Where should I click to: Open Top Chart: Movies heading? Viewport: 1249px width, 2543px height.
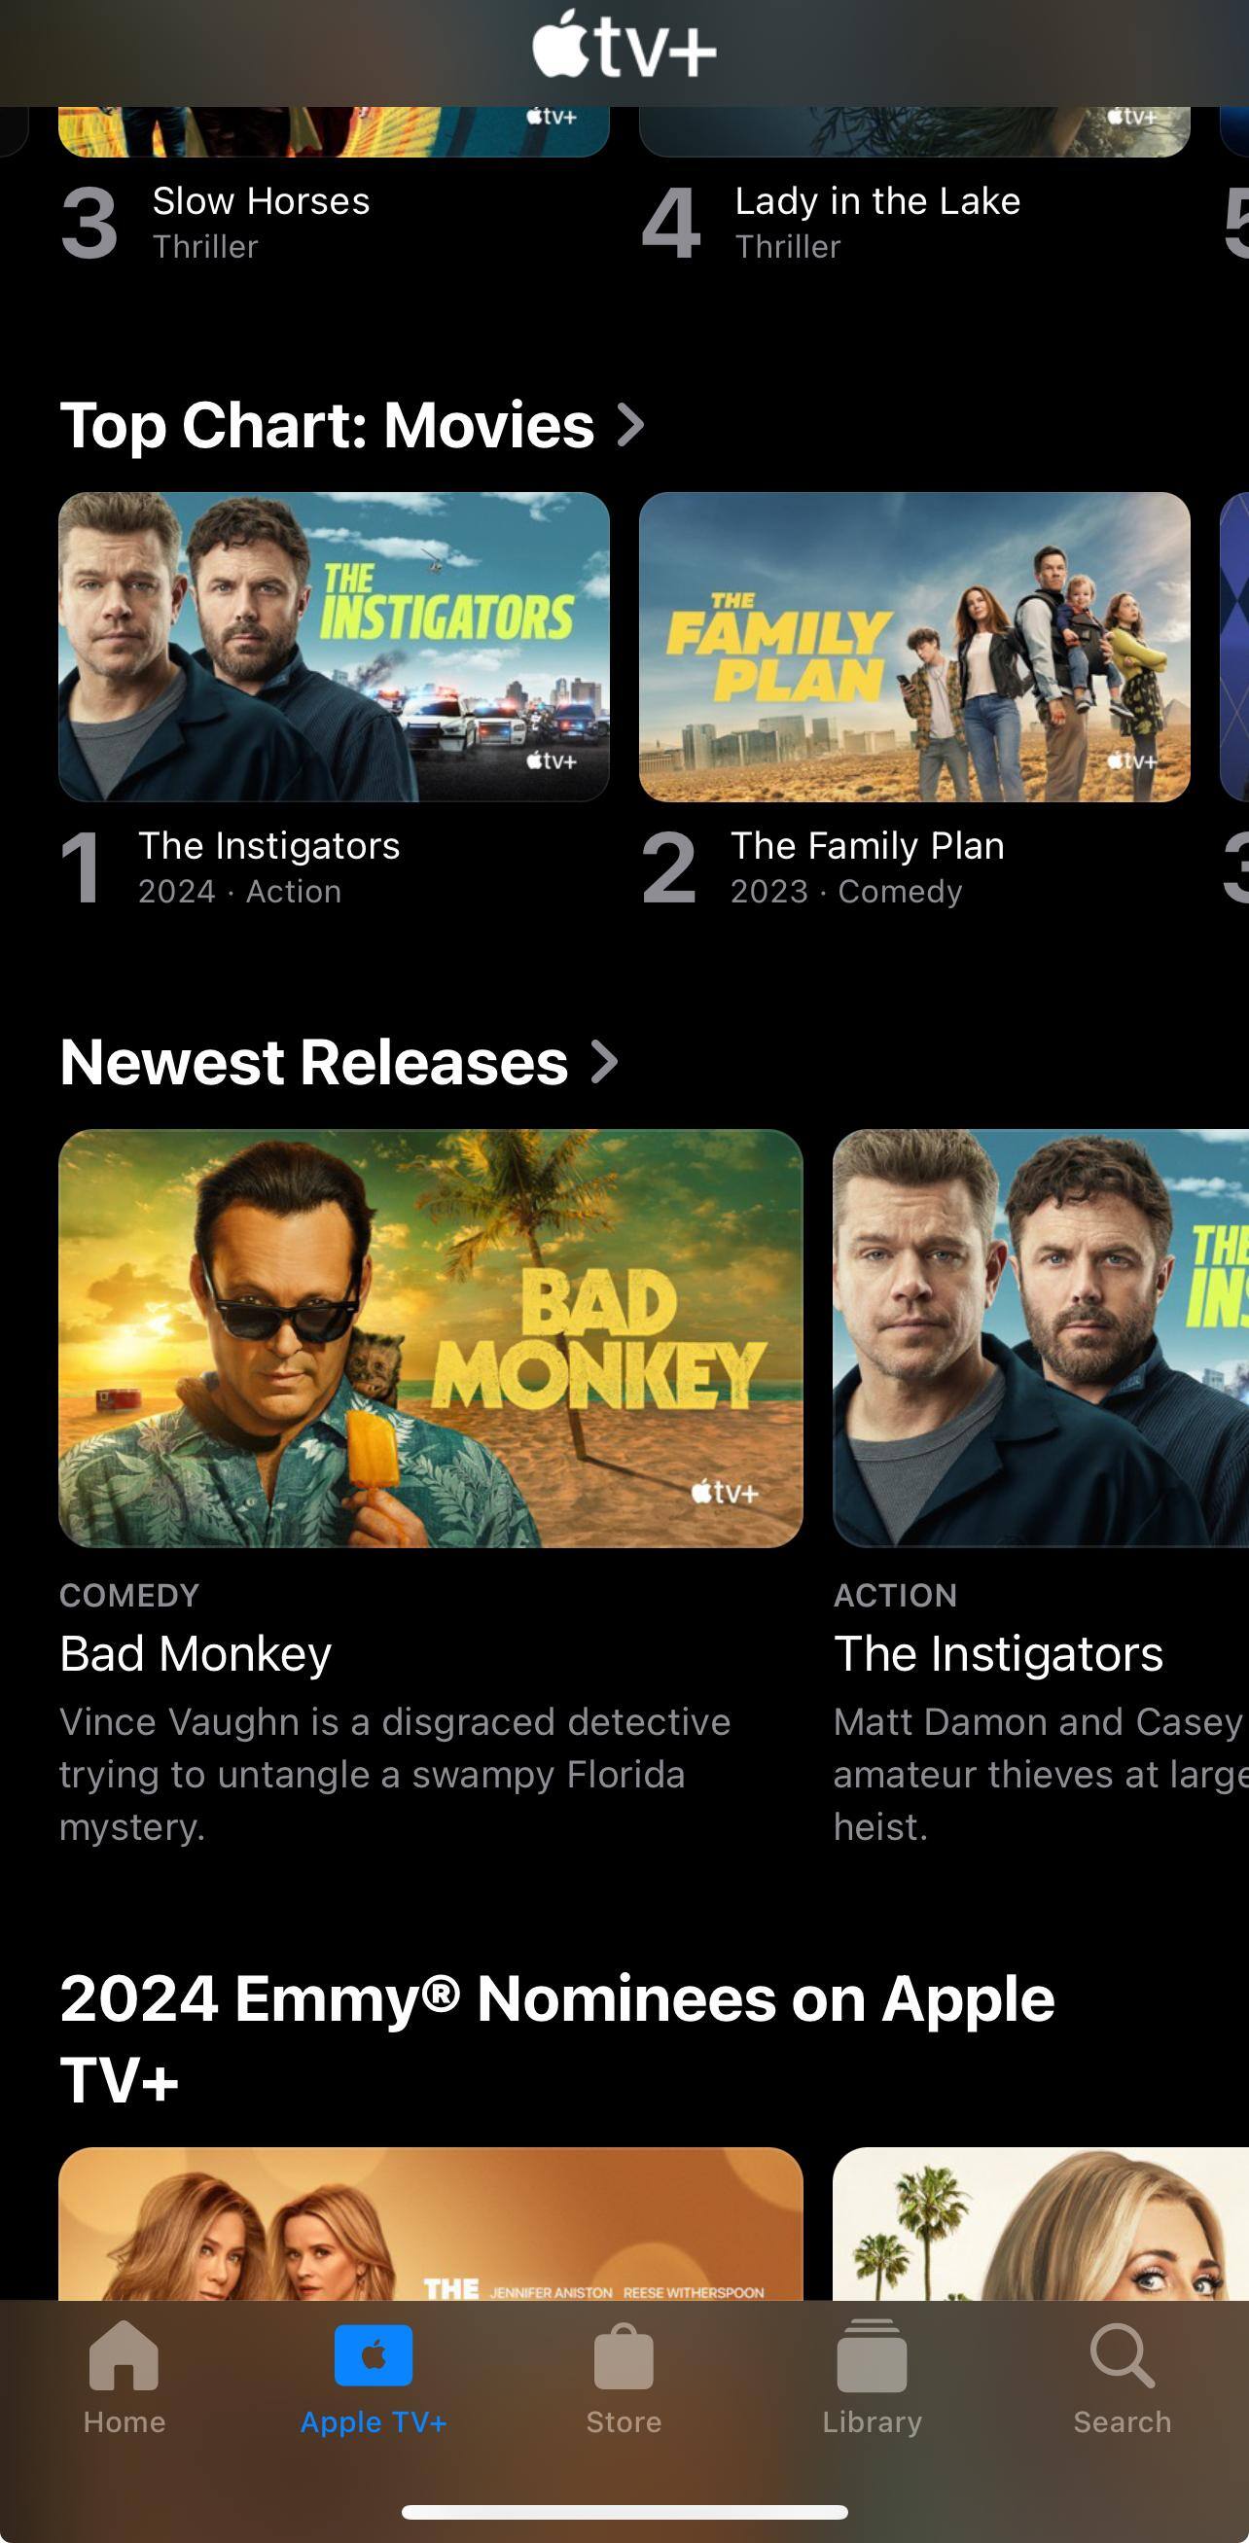point(327,426)
